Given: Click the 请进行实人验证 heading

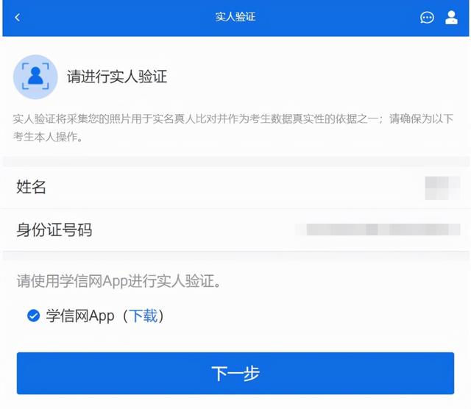Looking at the screenshot, I should click(x=117, y=77).
